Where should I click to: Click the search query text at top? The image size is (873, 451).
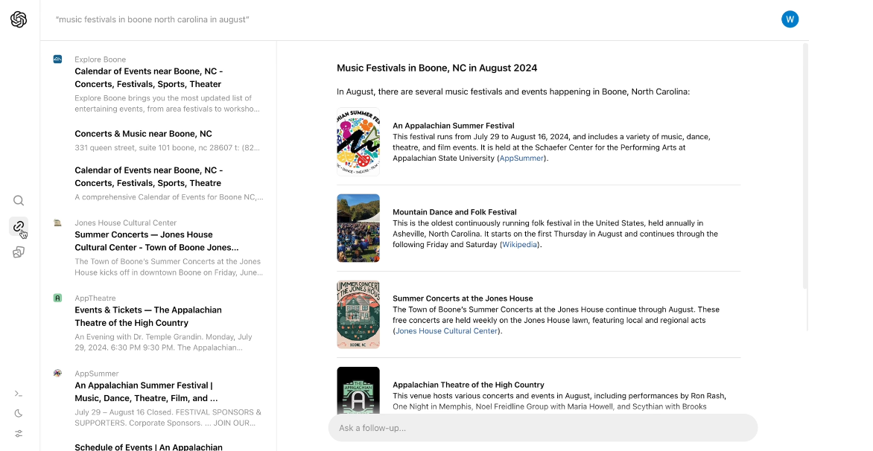pos(153,19)
